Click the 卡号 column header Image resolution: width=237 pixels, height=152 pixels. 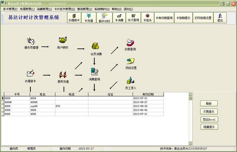(17, 94)
